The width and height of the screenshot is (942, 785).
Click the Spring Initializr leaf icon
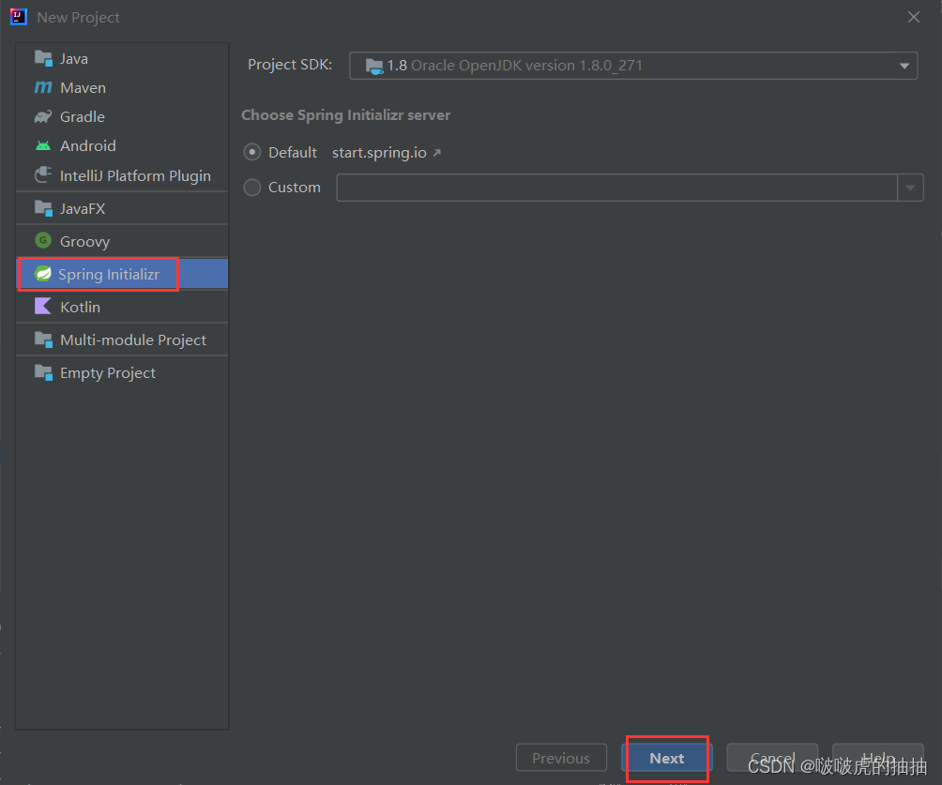(x=43, y=274)
